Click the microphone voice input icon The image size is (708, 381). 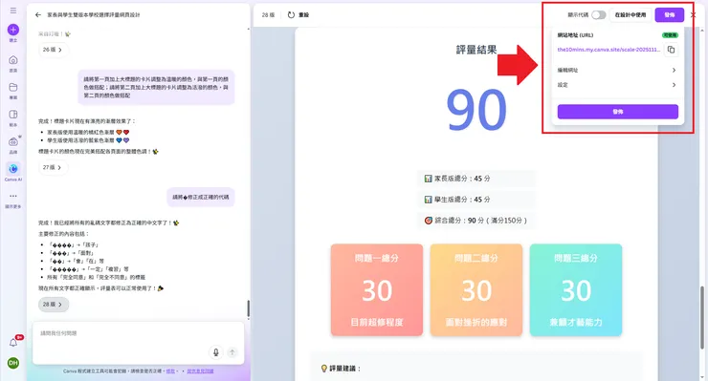[216, 352]
